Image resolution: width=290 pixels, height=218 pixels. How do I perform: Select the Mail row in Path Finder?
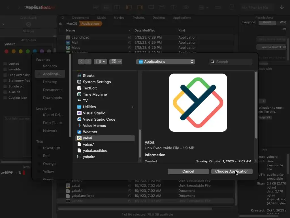(x=145, y=43)
